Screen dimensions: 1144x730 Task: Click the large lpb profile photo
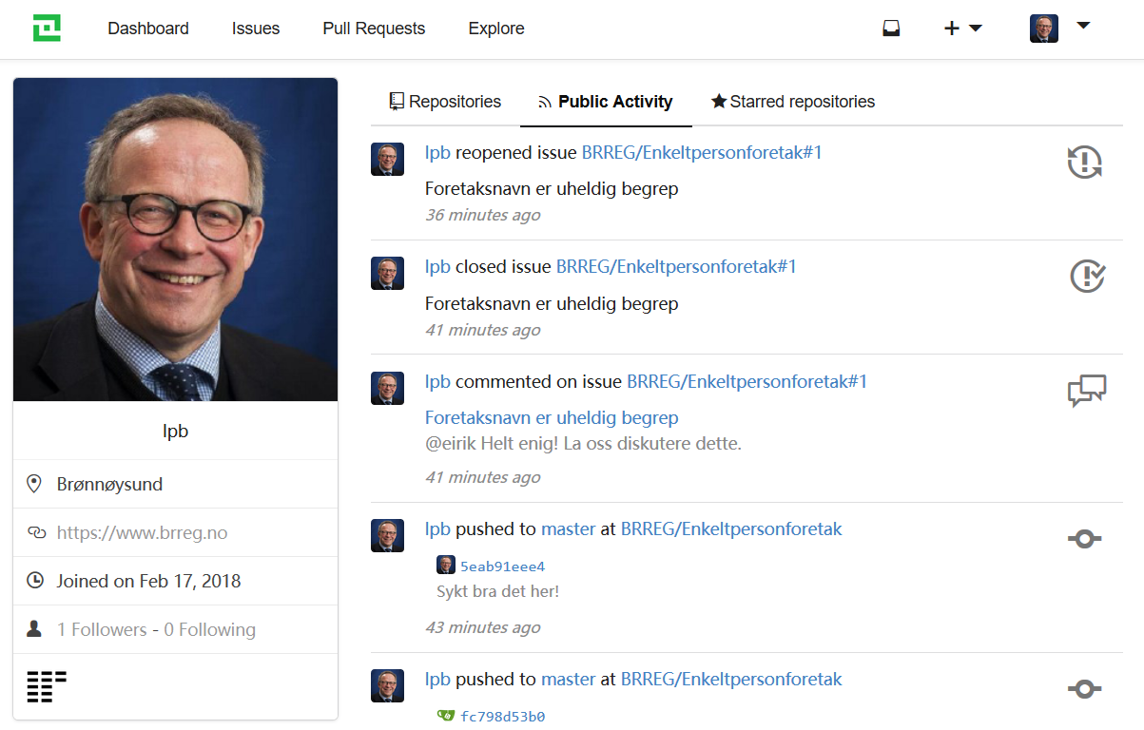176,240
